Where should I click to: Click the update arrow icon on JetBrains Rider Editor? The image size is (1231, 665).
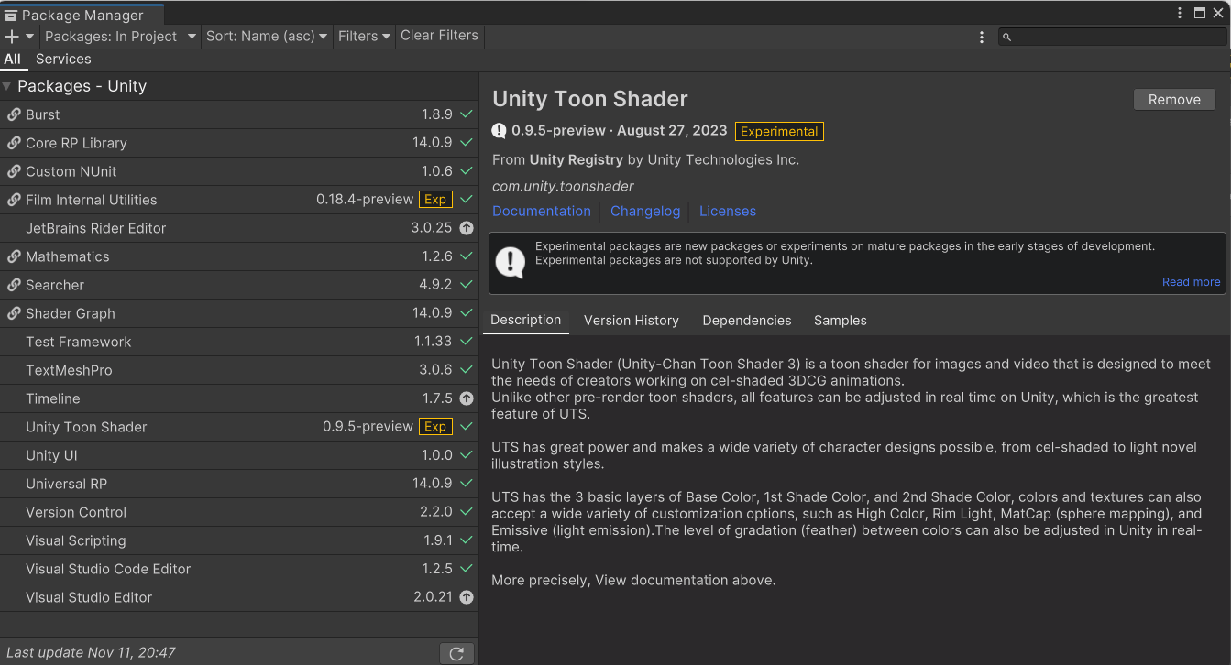467,228
